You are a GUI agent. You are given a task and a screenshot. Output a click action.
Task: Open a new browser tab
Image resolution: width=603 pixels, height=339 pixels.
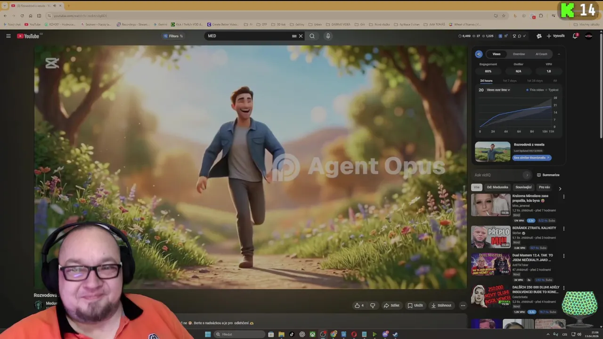click(x=68, y=6)
